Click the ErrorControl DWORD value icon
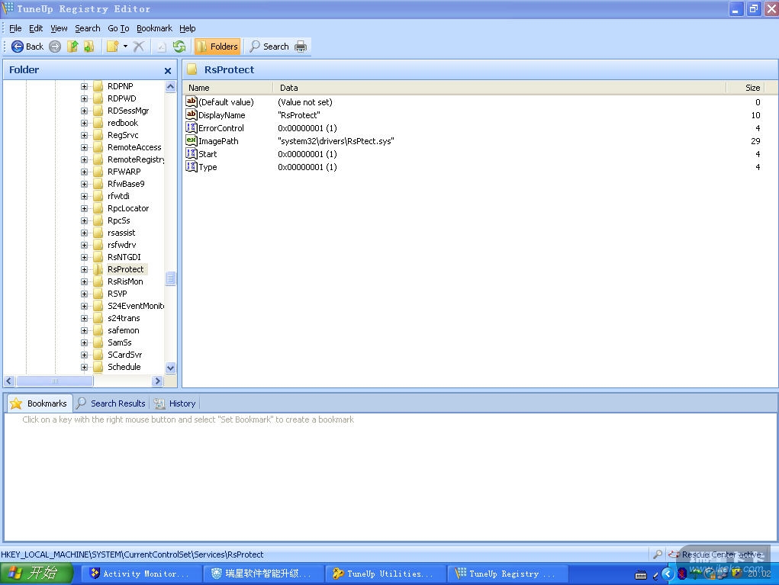 (x=192, y=127)
